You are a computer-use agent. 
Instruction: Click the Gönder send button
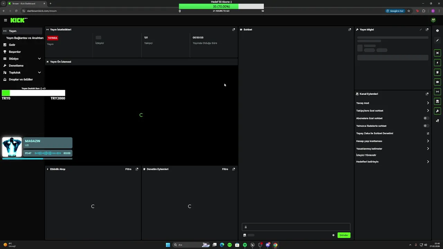click(344, 235)
